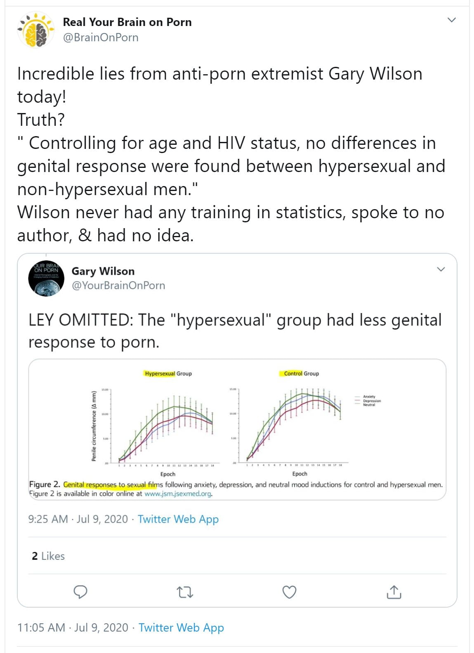View the 2 Likes list
The width and height of the screenshot is (474, 653).
48,556
